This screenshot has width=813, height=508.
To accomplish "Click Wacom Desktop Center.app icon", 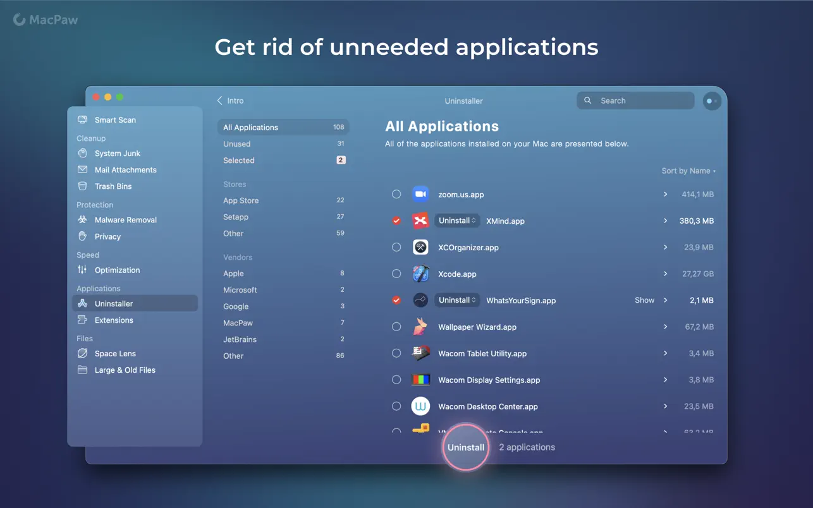I will click(420, 406).
